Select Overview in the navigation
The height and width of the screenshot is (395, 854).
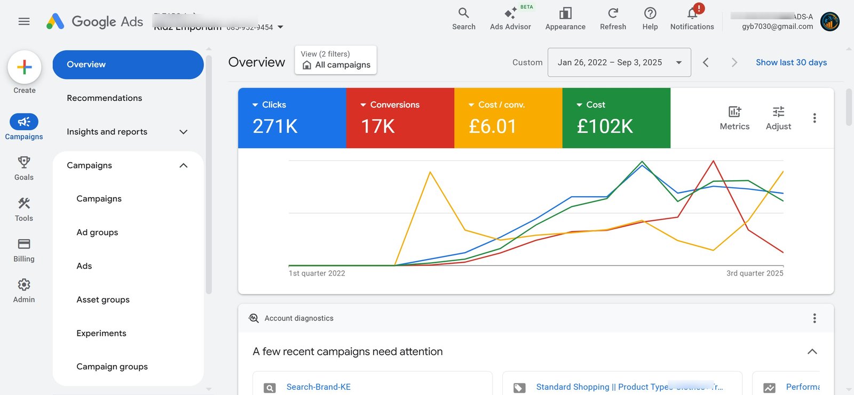point(128,65)
